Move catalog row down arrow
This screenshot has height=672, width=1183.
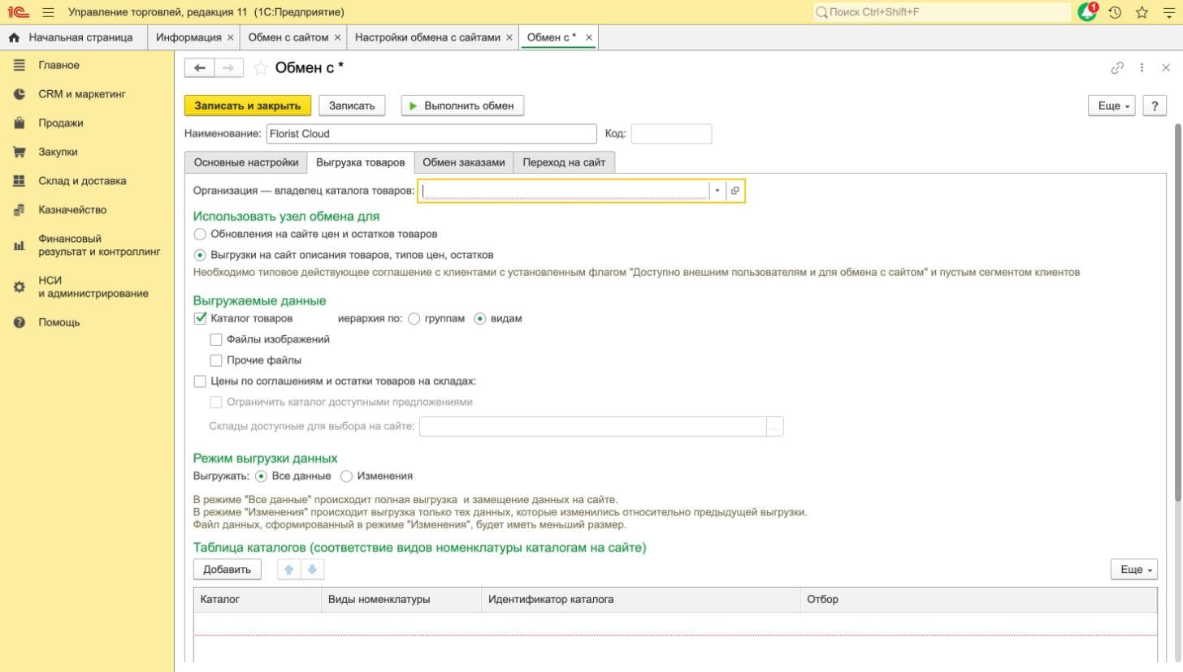pos(312,570)
